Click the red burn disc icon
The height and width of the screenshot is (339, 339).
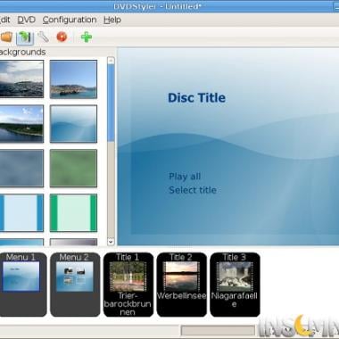point(62,37)
